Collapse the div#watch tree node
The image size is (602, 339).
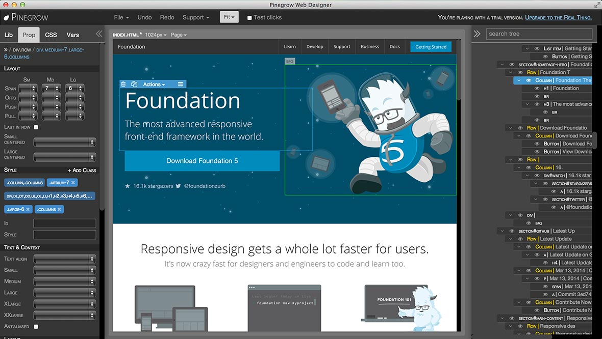(x=527, y=176)
